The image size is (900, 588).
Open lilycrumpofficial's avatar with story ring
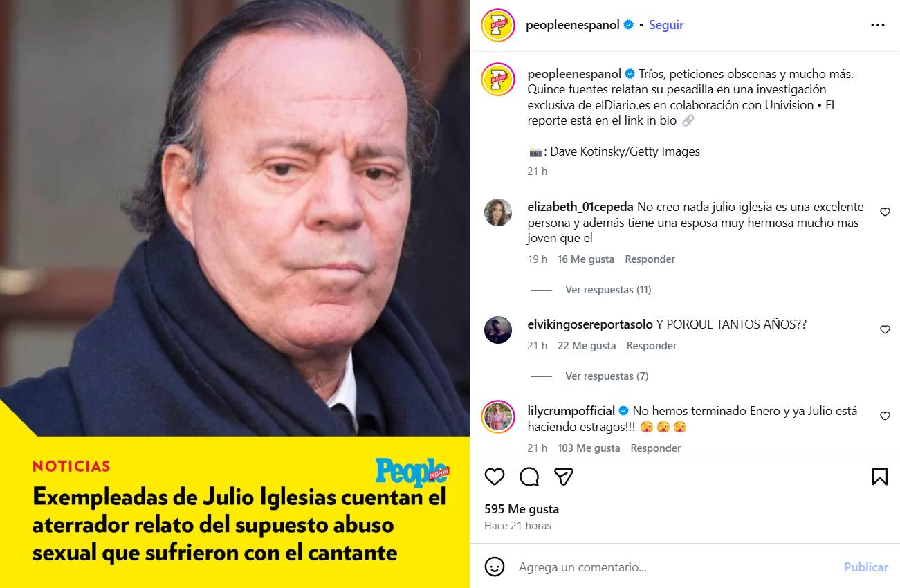[x=498, y=417]
